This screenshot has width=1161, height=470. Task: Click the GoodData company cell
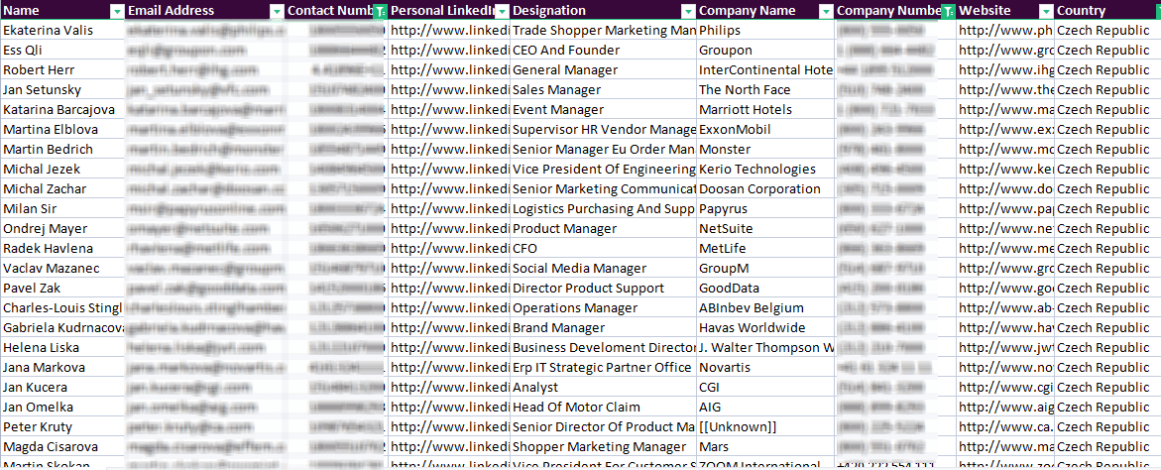(765, 288)
